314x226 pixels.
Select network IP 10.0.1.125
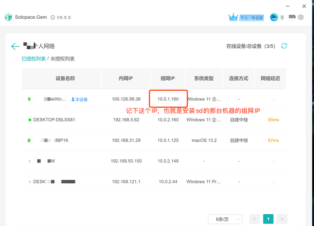pyautogui.click(x=168, y=140)
